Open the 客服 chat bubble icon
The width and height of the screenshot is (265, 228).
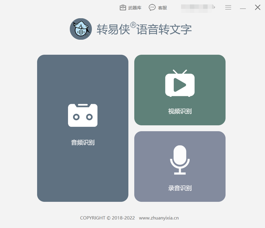(152, 7)
